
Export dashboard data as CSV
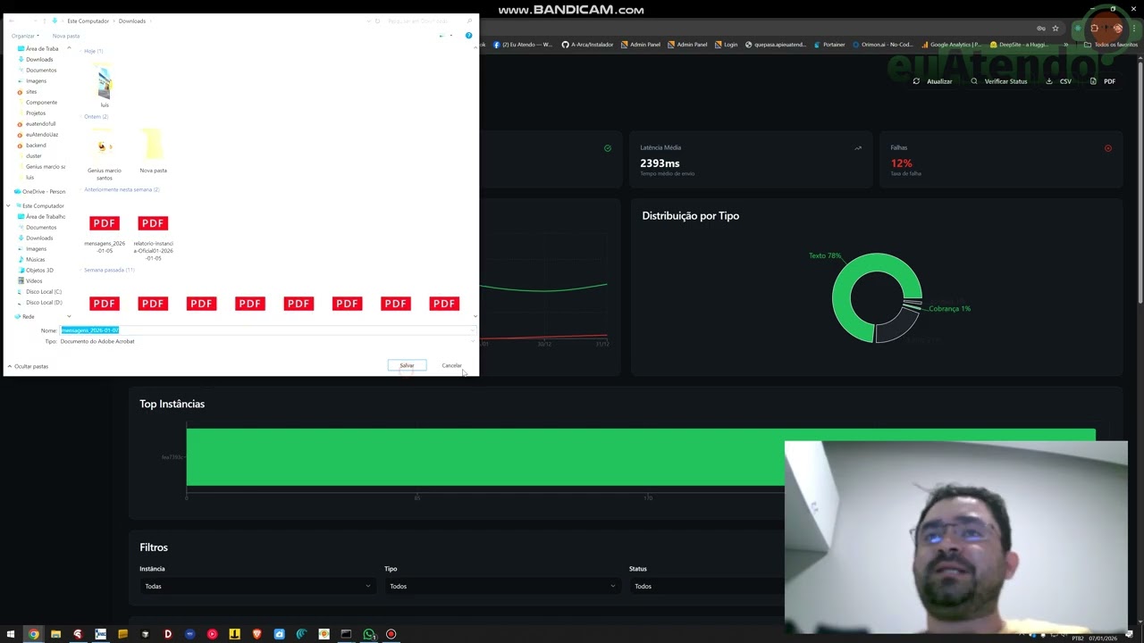[x=1059, y=81]
